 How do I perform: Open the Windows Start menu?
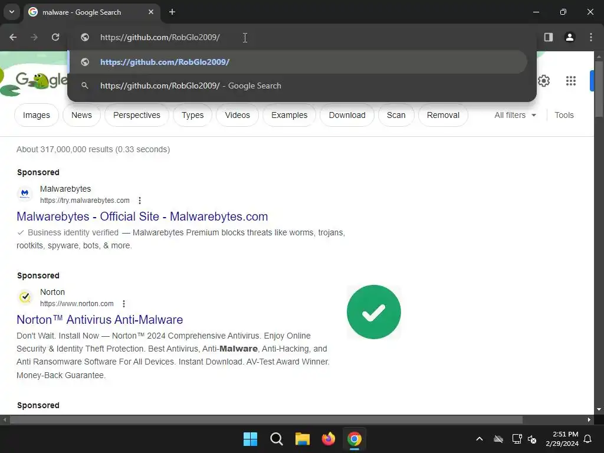click(x=250, y=439)
